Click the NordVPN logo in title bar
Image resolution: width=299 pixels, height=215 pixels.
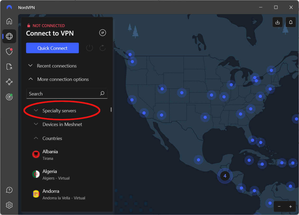pyautogui.click(x=9, y=7)
